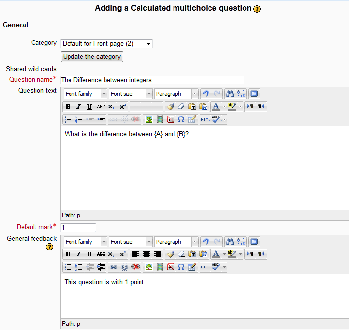The image size is (349, 330).
Task: Toggle underline in General feedback editor
Action: click(x=89, y=254)
